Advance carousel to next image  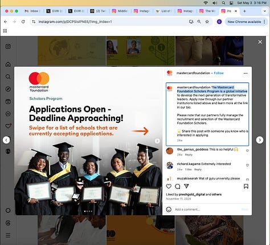tap(157, 141)
